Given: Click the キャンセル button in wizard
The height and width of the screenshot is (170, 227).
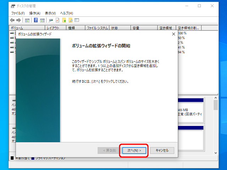Looking at the screenshot, I should pos(162,150).
